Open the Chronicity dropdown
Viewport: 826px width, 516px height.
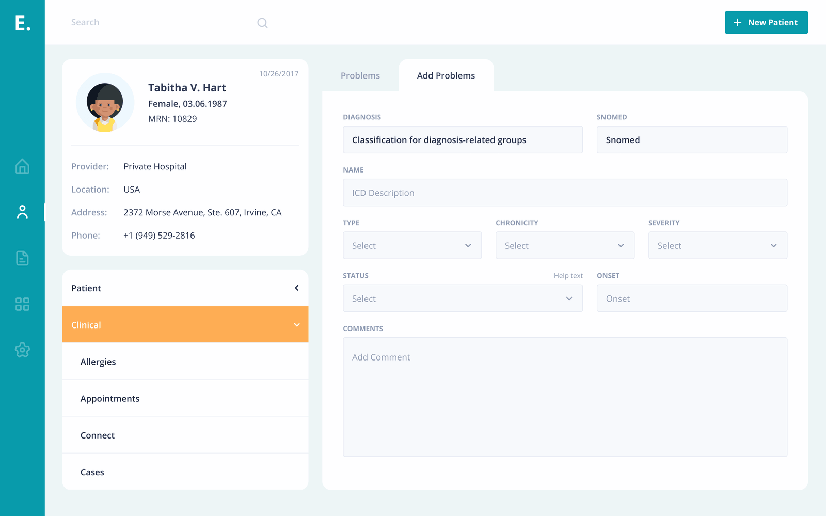[x=565, y=245]
